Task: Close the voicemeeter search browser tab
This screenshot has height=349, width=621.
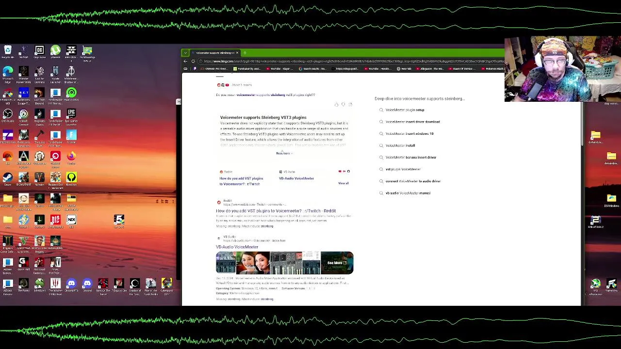Action: point(237,53)
